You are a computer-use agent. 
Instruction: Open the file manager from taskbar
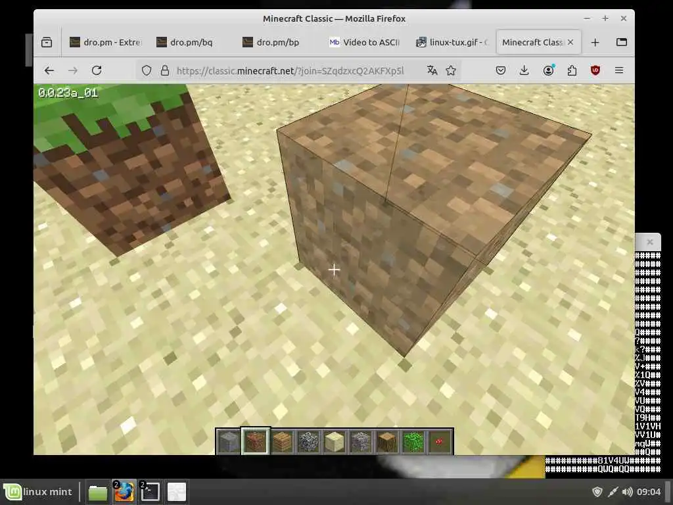tap(98, 492)
